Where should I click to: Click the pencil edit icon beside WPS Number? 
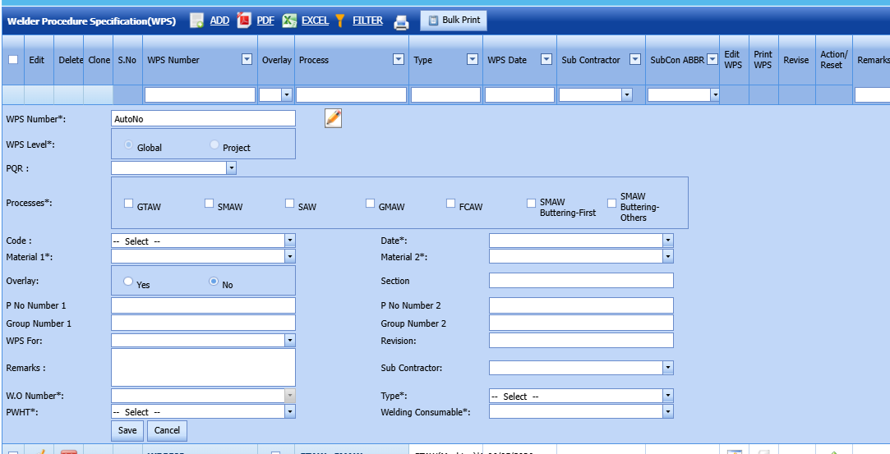(x=333, y=118)
